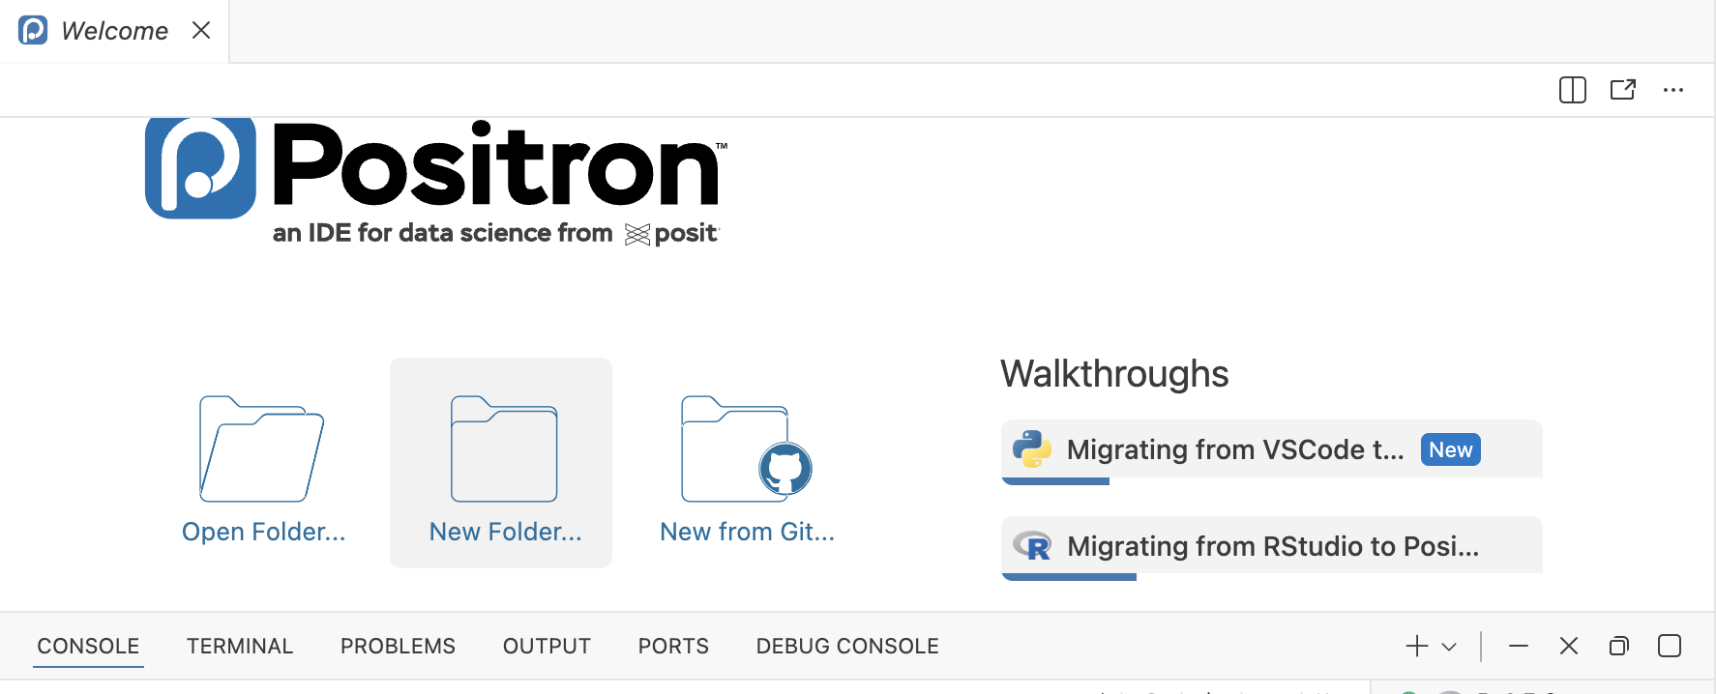The height and width of the screenshot is (694, 1716).
Task: Open Migrating from VSCode walkthrough
Action: (x=1234, y=449)
